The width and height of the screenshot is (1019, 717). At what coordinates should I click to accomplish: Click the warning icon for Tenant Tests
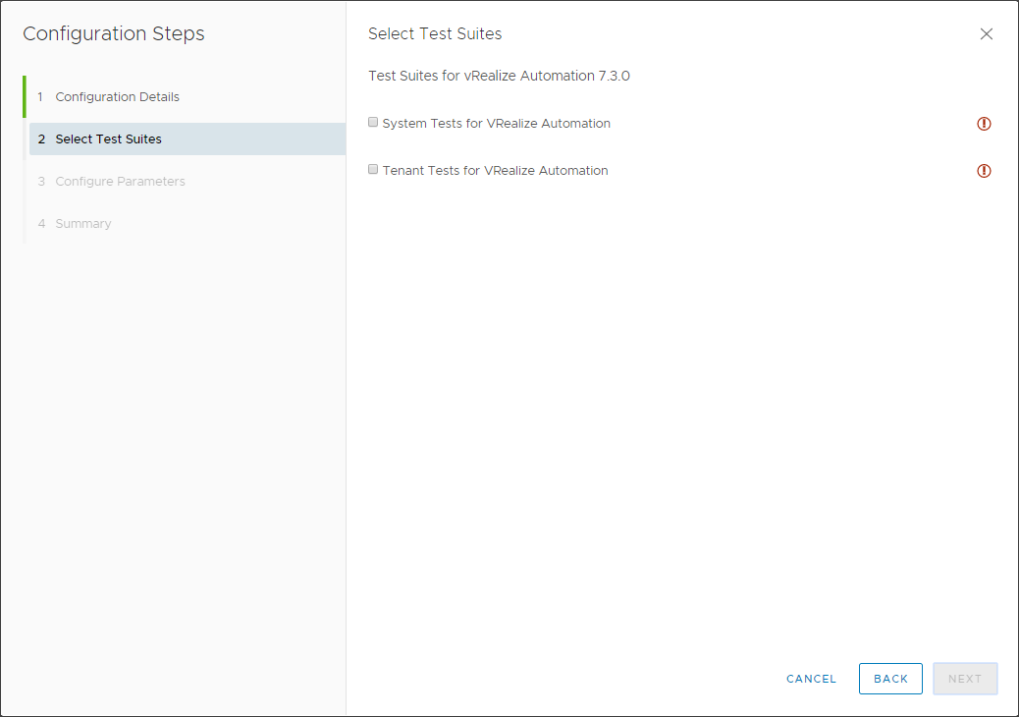pyautogui.click(x=984, y=171)
